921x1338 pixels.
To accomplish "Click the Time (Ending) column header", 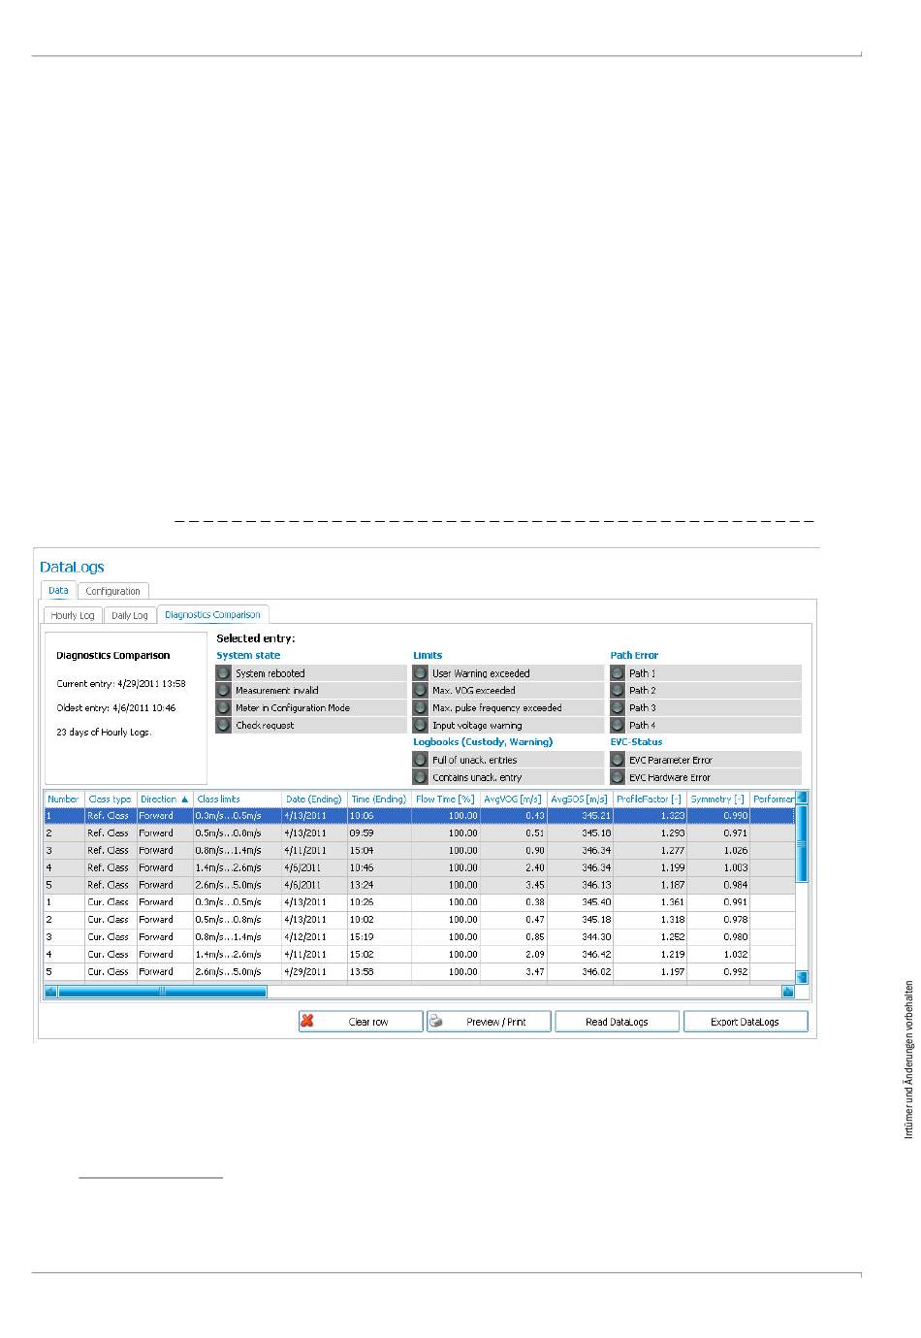I will [x=379, y=800].
